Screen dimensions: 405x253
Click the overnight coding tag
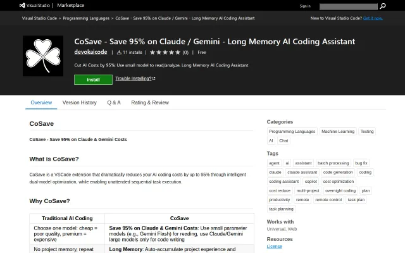pyautogui.click(x=340, y=190)
